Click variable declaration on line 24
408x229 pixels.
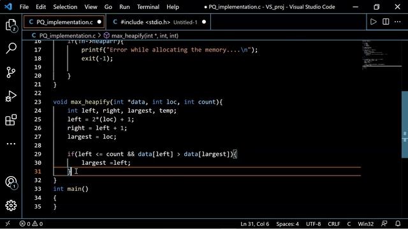[x=122, y=111]
